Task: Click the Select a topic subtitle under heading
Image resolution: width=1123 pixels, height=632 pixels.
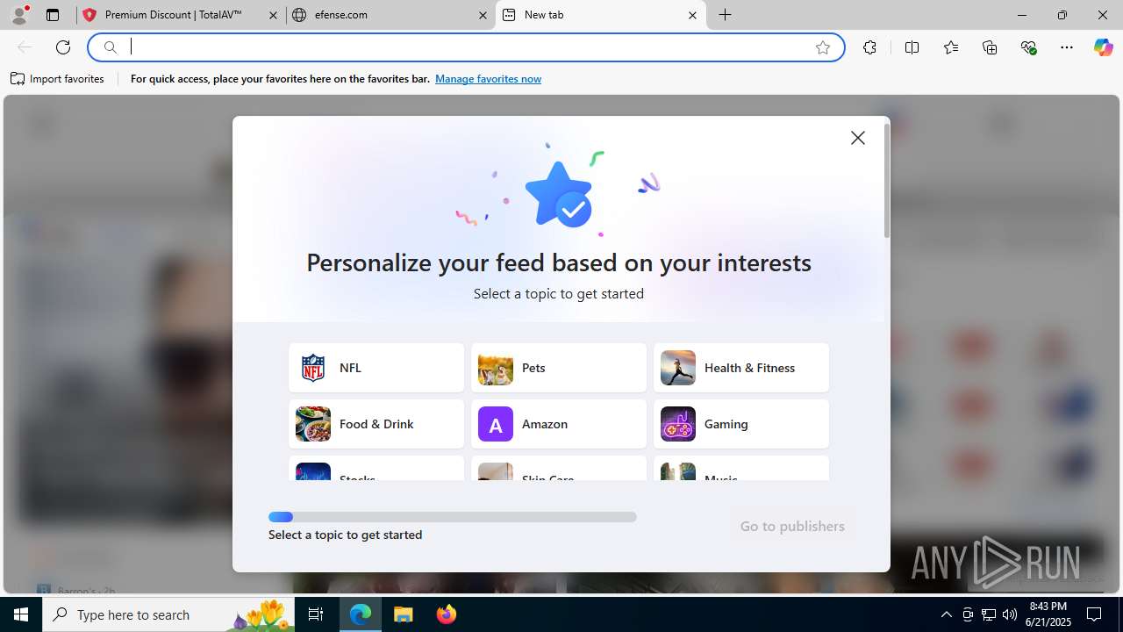Action: coord(559,293)
